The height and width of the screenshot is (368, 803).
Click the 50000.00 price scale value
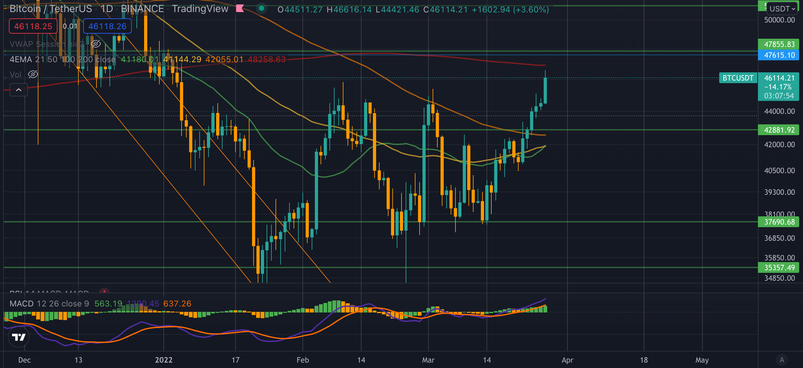780,20
